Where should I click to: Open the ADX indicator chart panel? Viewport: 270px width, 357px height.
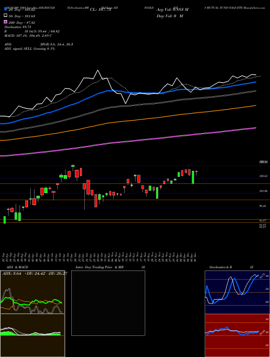pos(32,292)
